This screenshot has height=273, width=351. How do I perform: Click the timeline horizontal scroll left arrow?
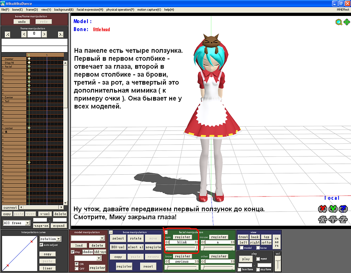click(x=21, y=207)
